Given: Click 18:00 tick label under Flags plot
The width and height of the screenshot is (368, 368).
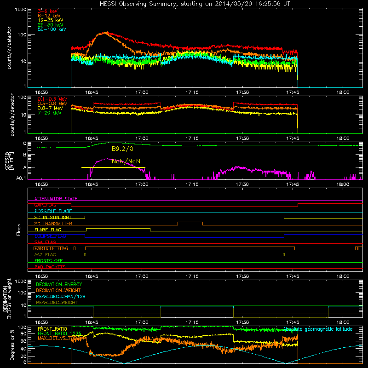Looking at the screenshot, I should (x=343, y=276).
